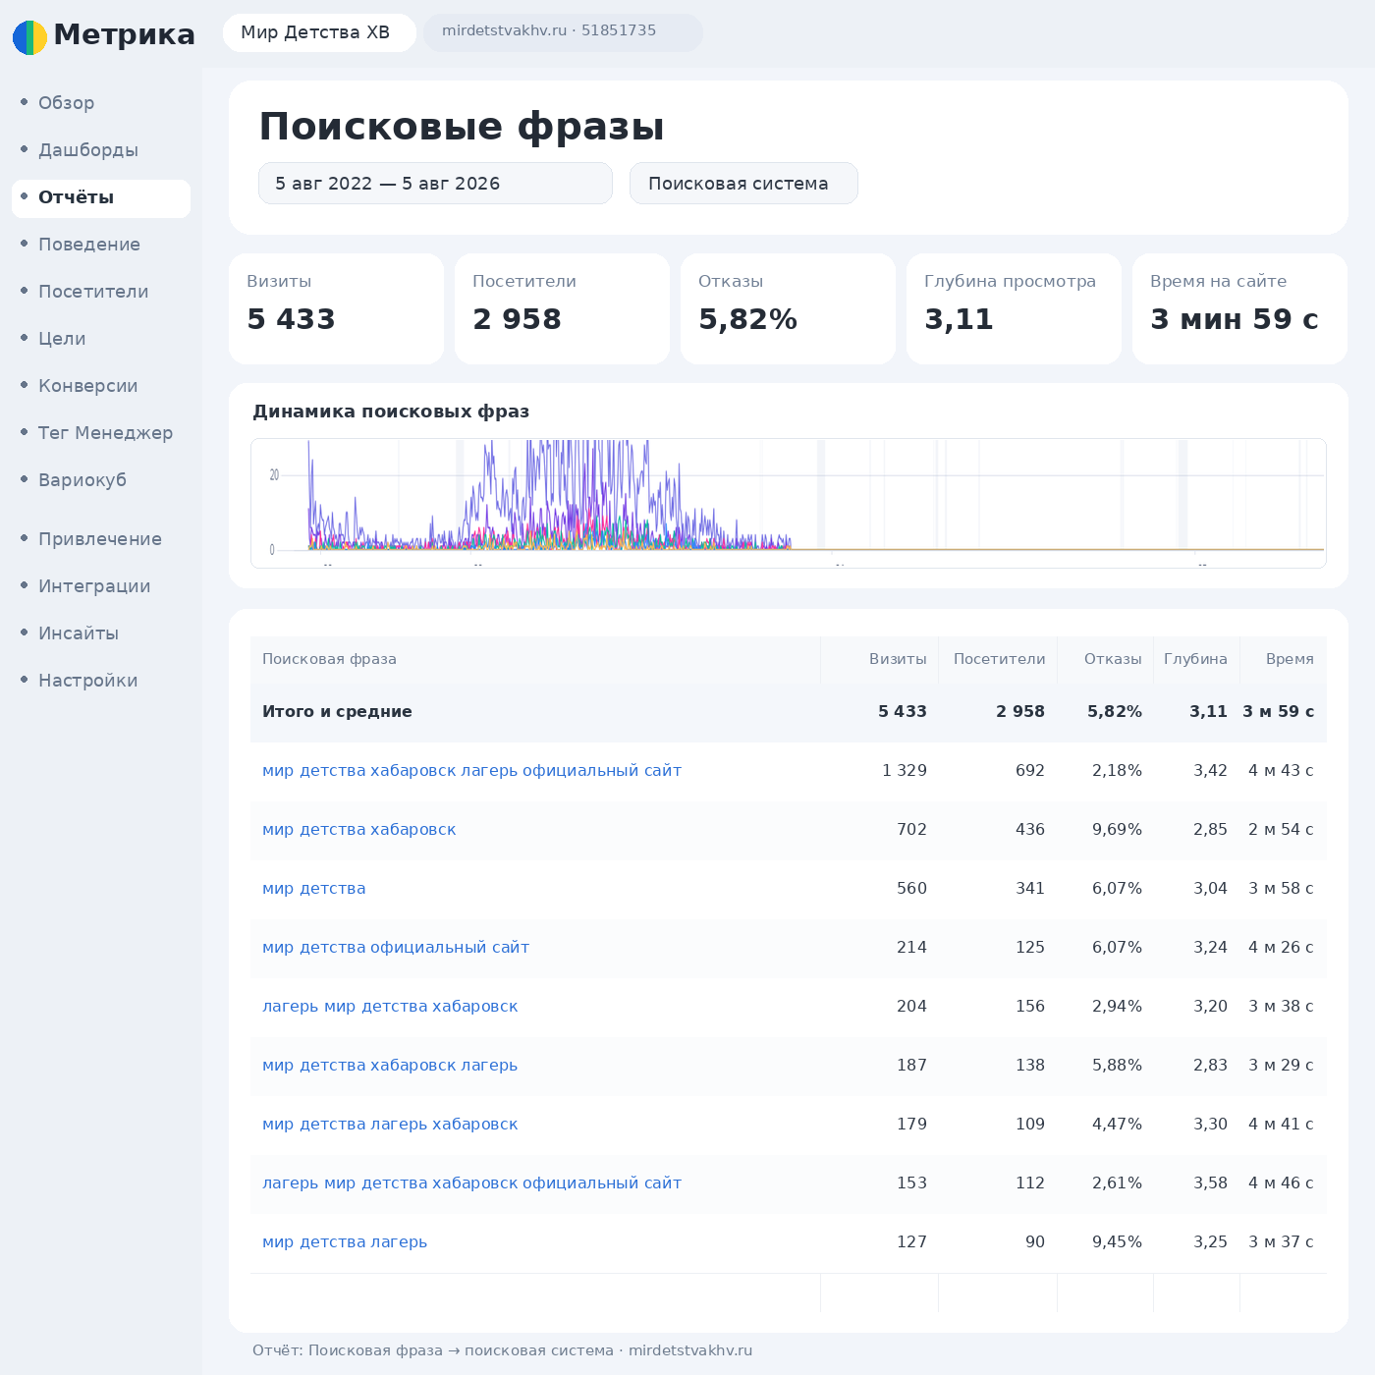Click time value 4 м 46 с
This screenshot has width=1375, height=1375.
pyautogui.click(x=1281, y=1183)
